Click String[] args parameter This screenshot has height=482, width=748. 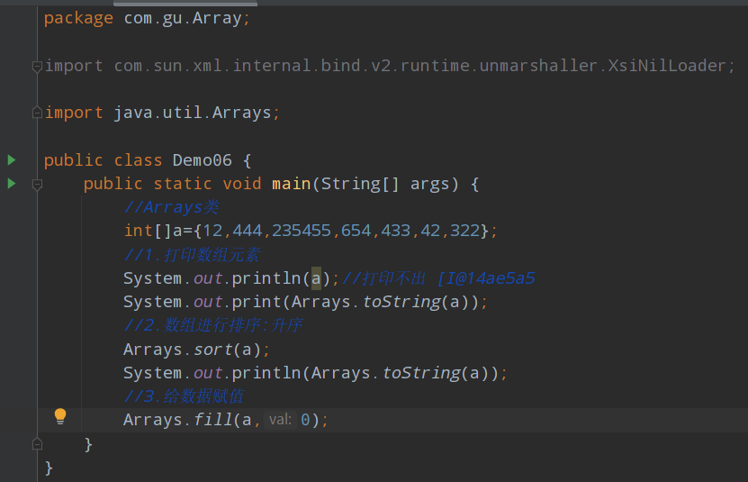pyautogui.click(x=384, y=184)
